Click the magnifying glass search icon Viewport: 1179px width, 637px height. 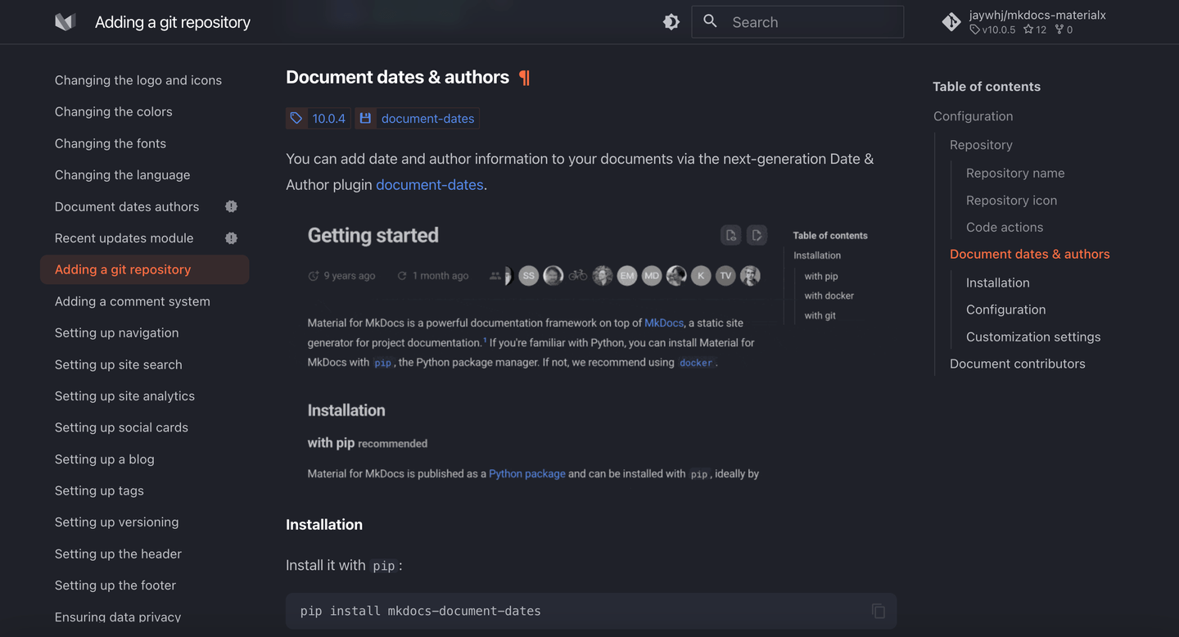pos(711,21)
